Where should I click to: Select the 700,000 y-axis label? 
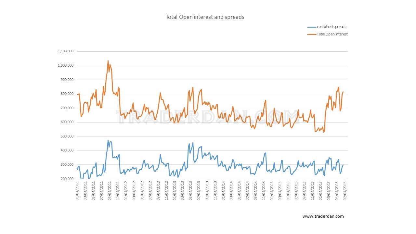(67, 108)
